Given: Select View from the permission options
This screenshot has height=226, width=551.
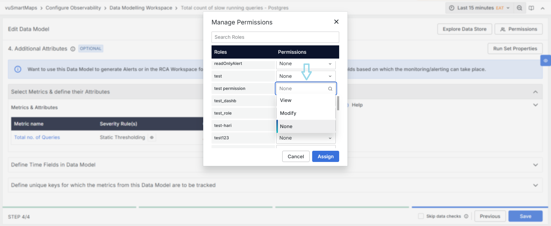Looking at the screenshot, I should [286, 100].
